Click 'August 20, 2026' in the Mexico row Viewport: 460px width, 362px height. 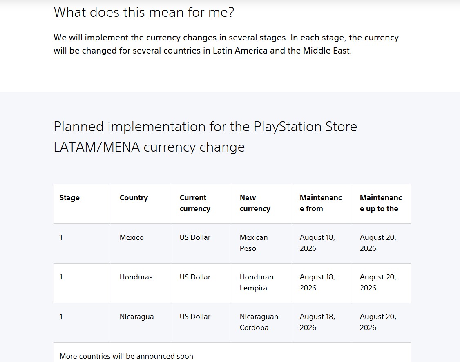click(378, 243)
